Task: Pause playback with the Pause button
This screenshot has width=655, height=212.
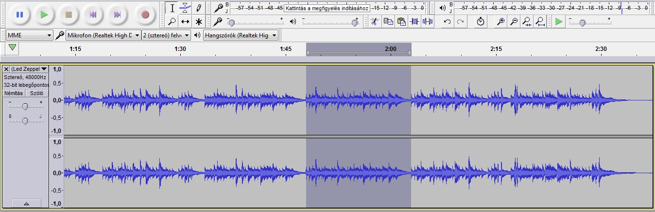Action: 19,15
